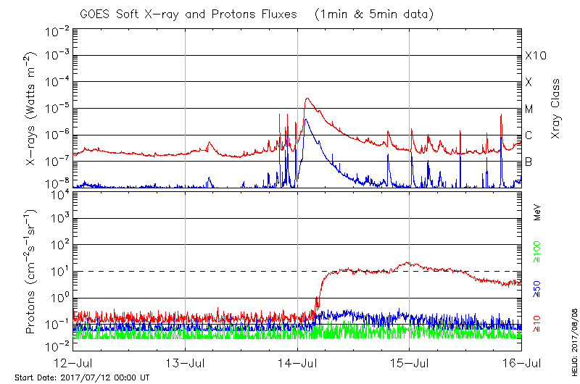The width and height of the screenshot is (580, 384).
Task: Select the 13-Jul date label on x-axis
Action: click(186, 362)
